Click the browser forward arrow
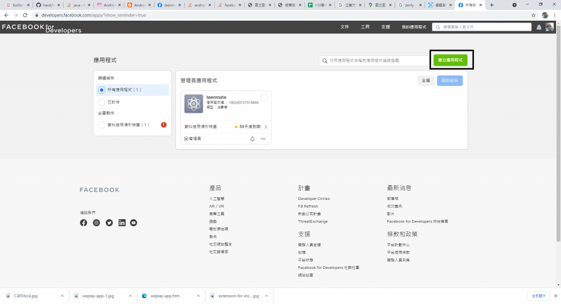The width and height of the screenshot is (561, 304). pos(15,15)
